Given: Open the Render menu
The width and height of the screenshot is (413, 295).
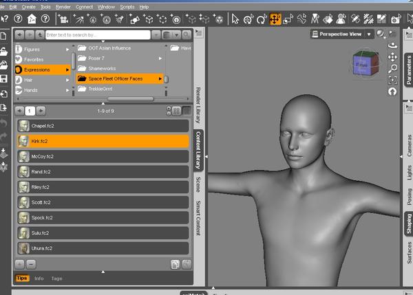Looking at the screenshot, I should point(63,7).
